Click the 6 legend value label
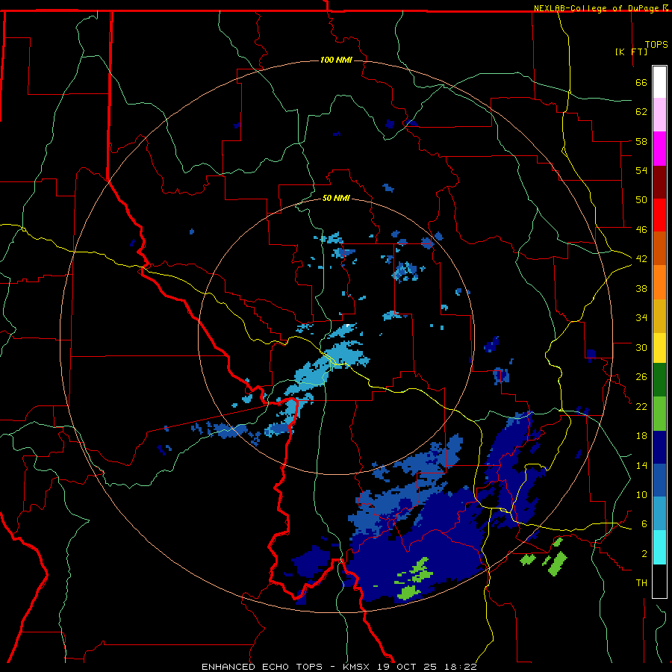Viewport: 672px width, 672px height. coord(644,524)
